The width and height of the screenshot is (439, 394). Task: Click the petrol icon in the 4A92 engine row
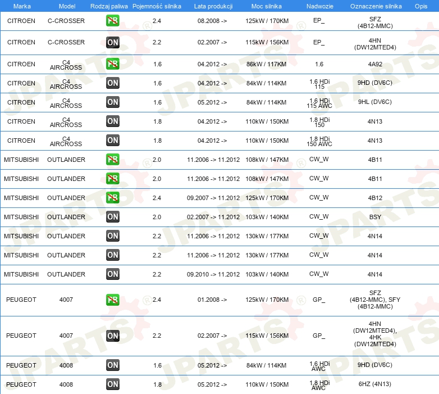pos(113,64)
